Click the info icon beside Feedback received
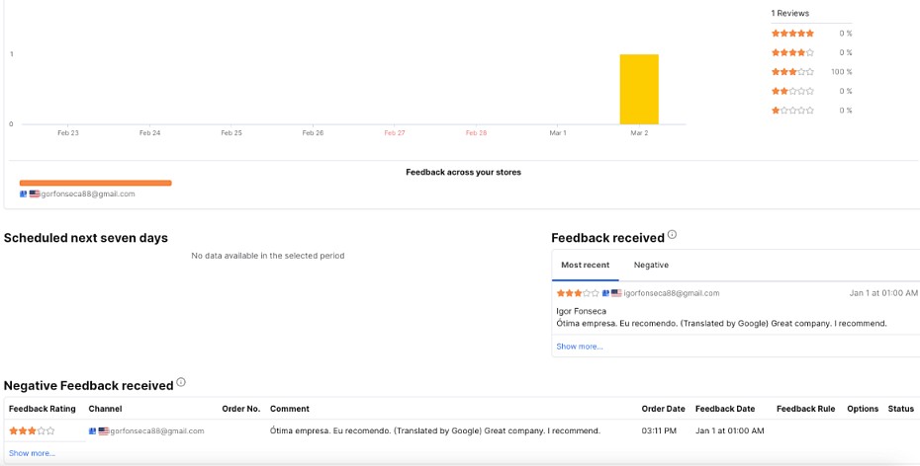The width and height of the screenshot is (920, 466). pos(672,235)
